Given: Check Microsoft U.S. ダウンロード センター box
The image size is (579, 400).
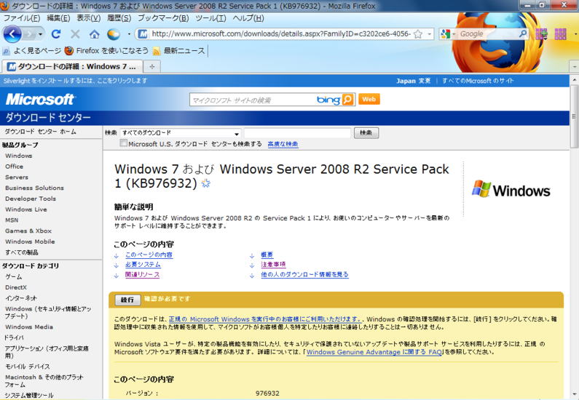Looking at the screenshot, I should point(124,143).
